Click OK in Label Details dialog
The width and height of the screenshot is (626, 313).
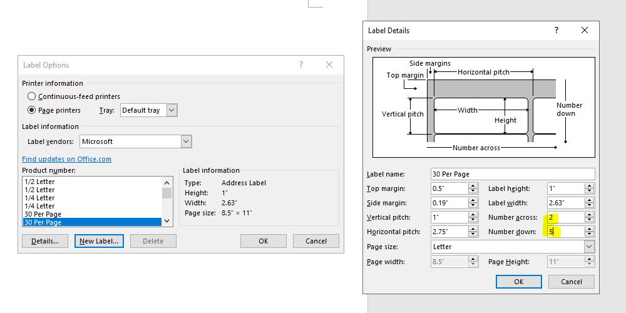tap(518, 282)
